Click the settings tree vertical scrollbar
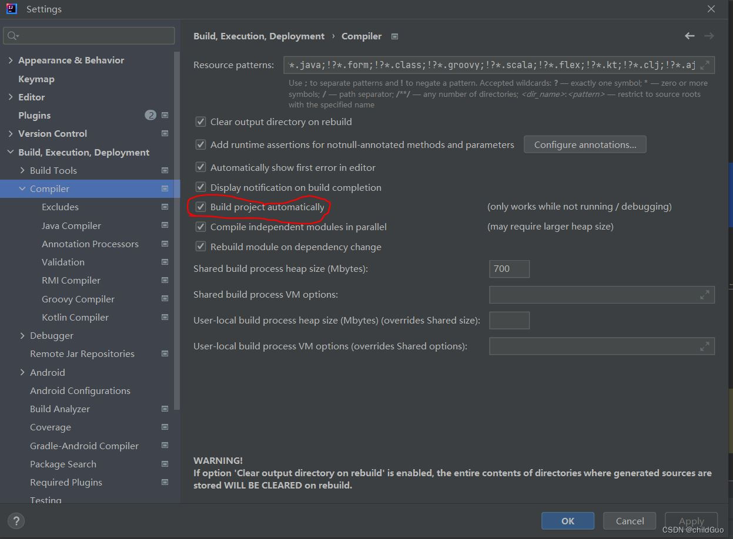This screenshot has width=733, height=539. coord(178,232)
